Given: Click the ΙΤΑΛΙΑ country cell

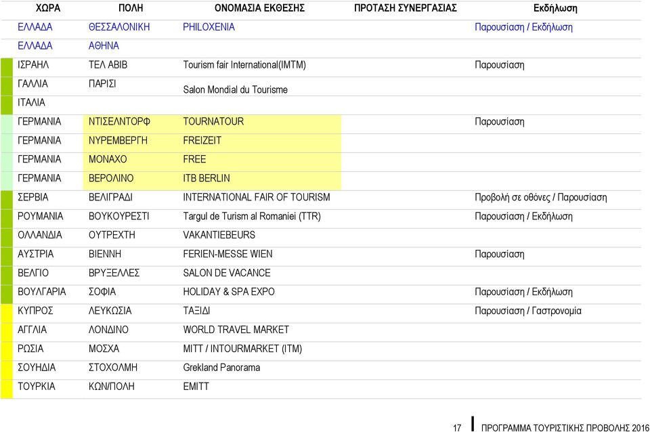Looking at the screenshot, I should (x=31, y=102).
